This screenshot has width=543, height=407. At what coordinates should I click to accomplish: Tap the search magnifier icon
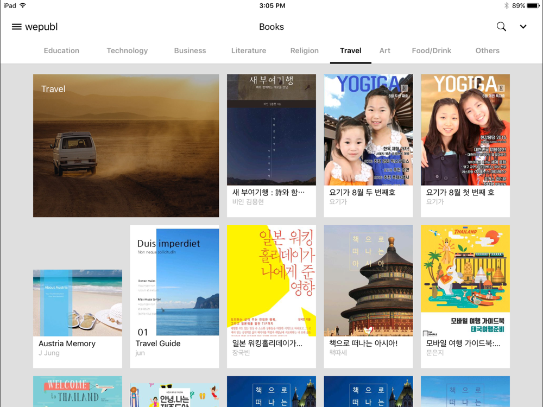[x=501, y=27]
